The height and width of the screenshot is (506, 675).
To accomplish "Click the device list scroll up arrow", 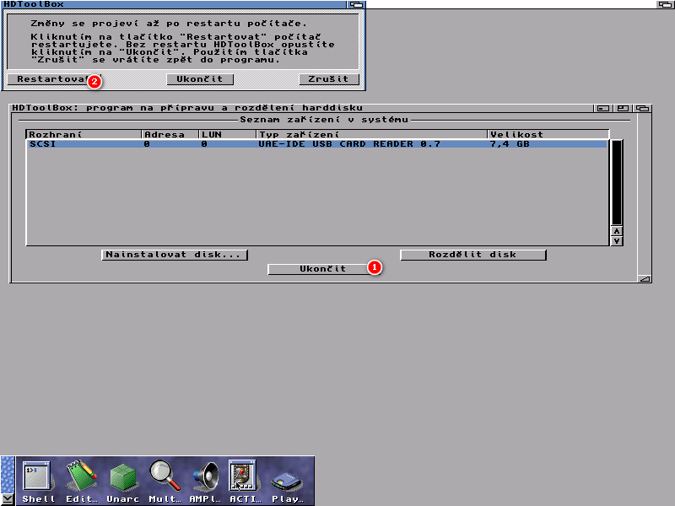I will coord(616,230).
